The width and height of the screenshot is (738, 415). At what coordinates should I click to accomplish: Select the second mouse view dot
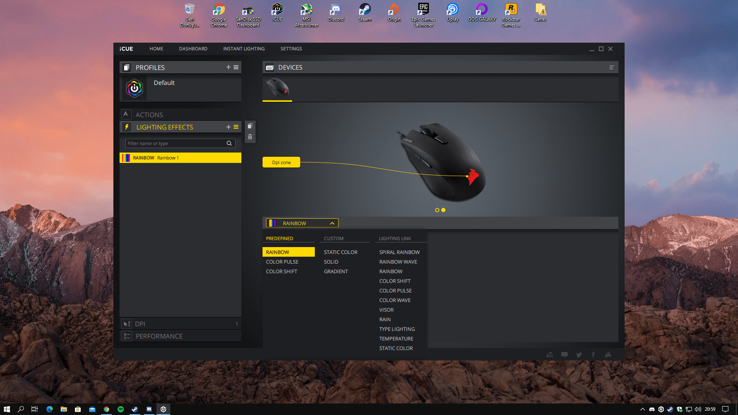click(444, 210)
